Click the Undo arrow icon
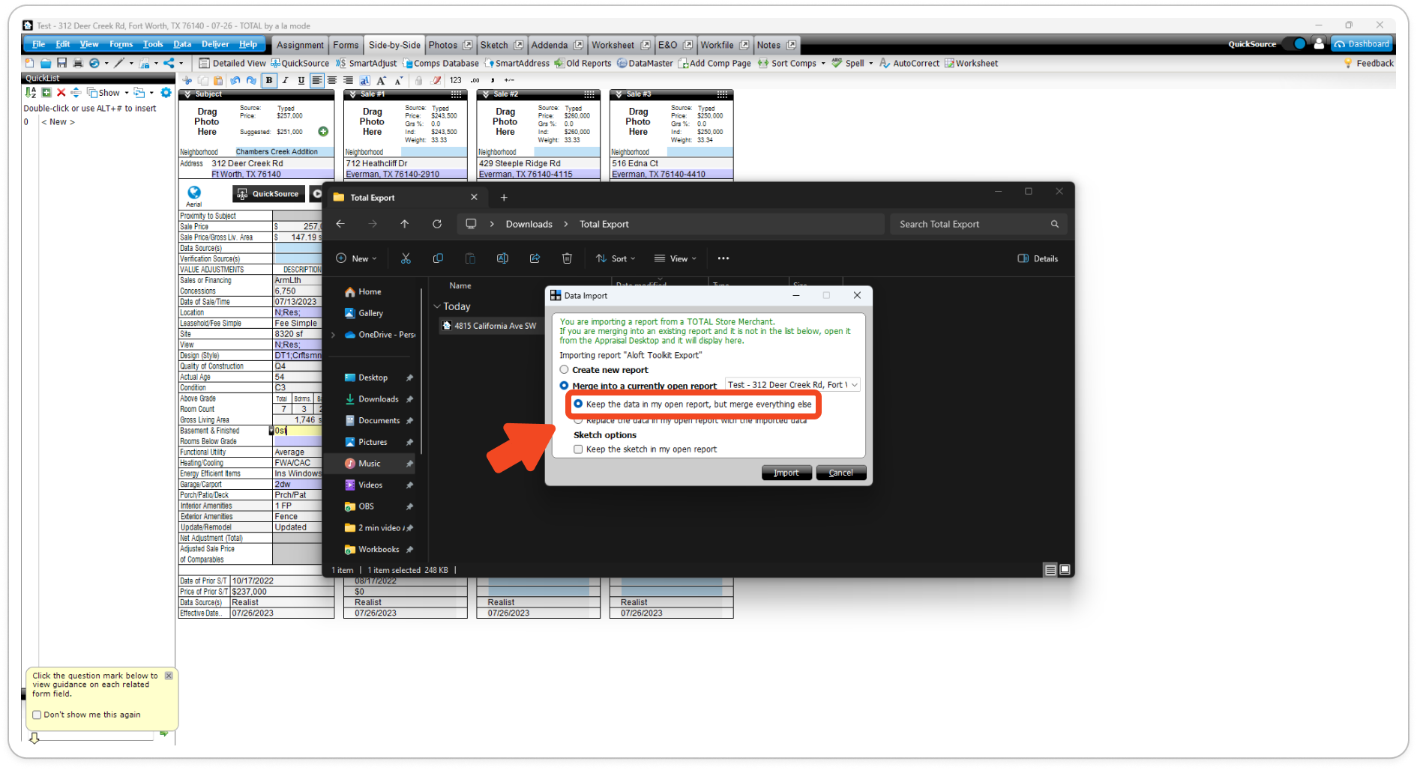1417x770 pixels. point(235,80)
